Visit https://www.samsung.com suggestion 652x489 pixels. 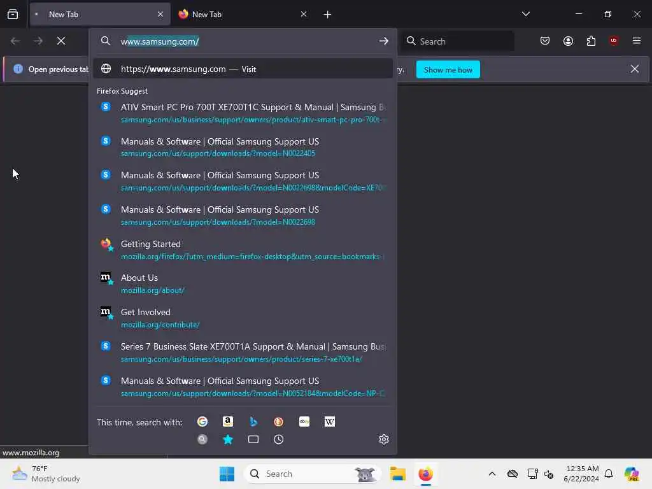(243, 69)
